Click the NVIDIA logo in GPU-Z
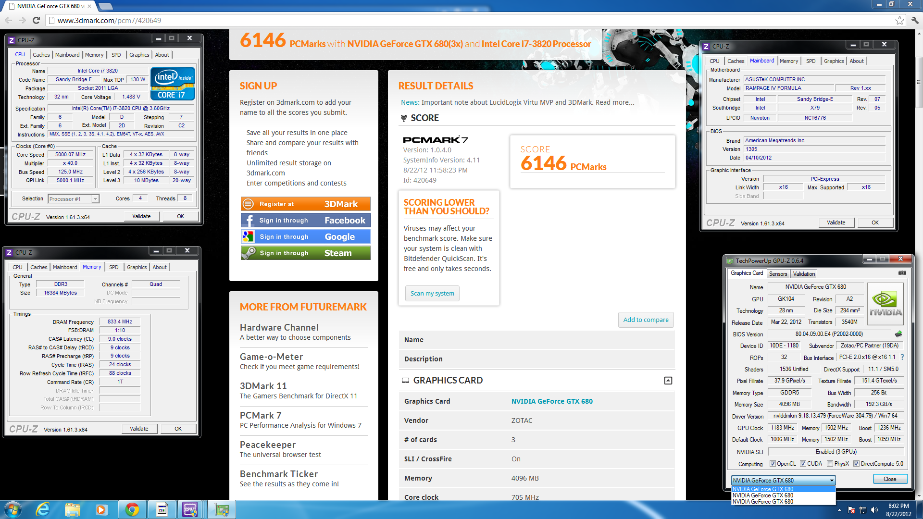 coord(886,304)
